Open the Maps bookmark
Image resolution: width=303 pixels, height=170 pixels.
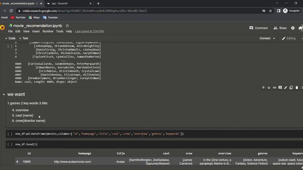click(34, 17)
